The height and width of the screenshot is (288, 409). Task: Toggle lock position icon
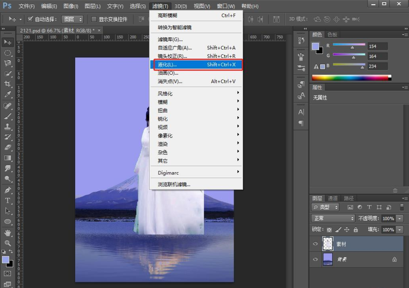click(347, 230)
